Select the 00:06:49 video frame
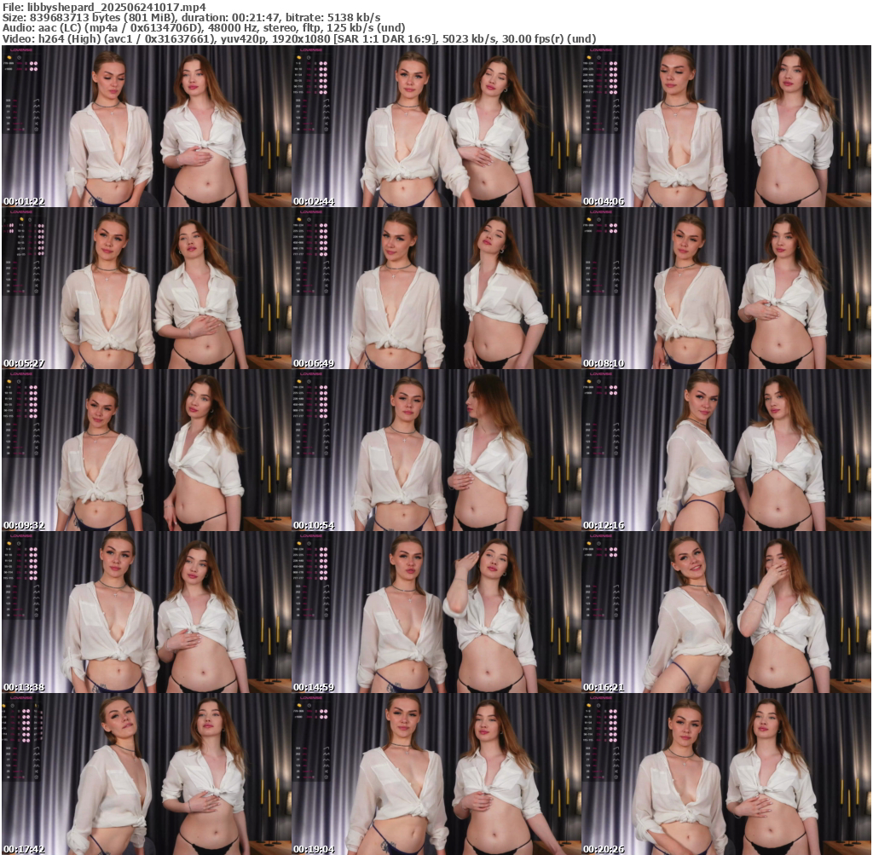 click(436, 288)
